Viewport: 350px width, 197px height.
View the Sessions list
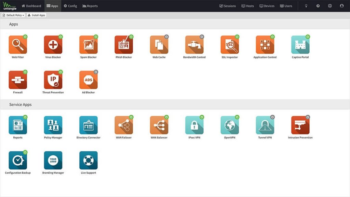point(227,6)
